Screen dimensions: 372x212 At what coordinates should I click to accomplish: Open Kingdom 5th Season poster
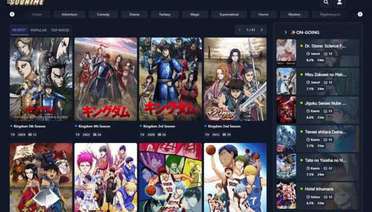tap(41, 79)
